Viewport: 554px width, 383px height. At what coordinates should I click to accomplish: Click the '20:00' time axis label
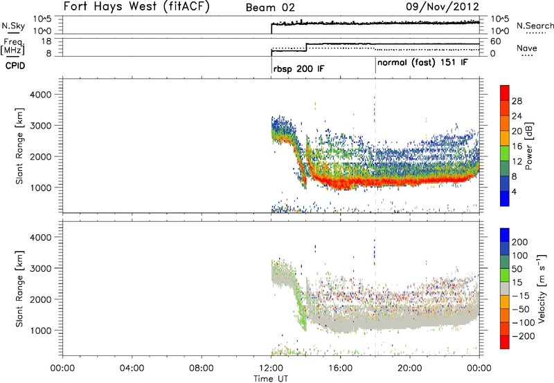point(409,368)
